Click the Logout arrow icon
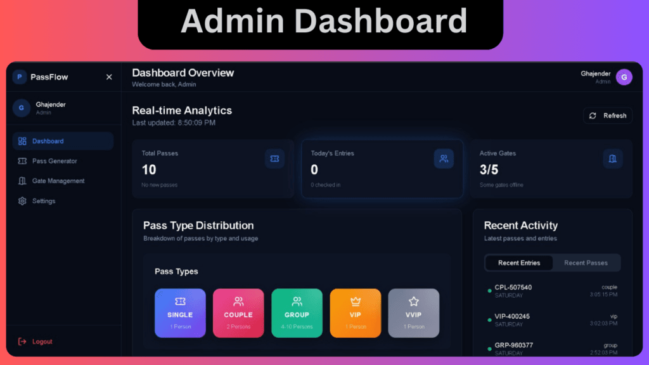This screenshot has height=365, width=649. point(22,342)
